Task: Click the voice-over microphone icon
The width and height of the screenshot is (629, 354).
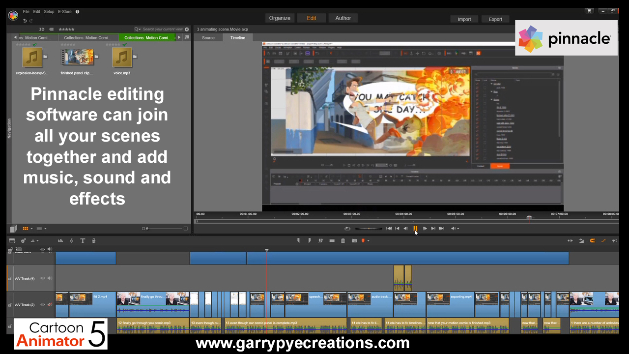Action: tap(93, 241)
